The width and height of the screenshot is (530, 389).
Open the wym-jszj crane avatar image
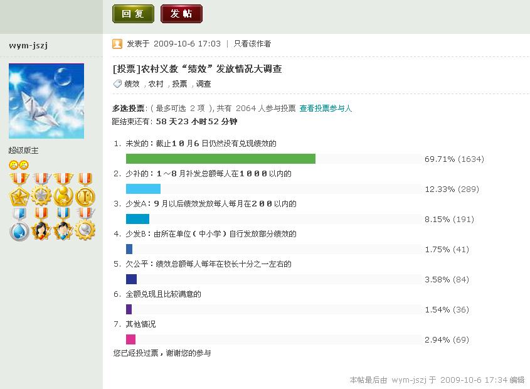tap(46, 101)
